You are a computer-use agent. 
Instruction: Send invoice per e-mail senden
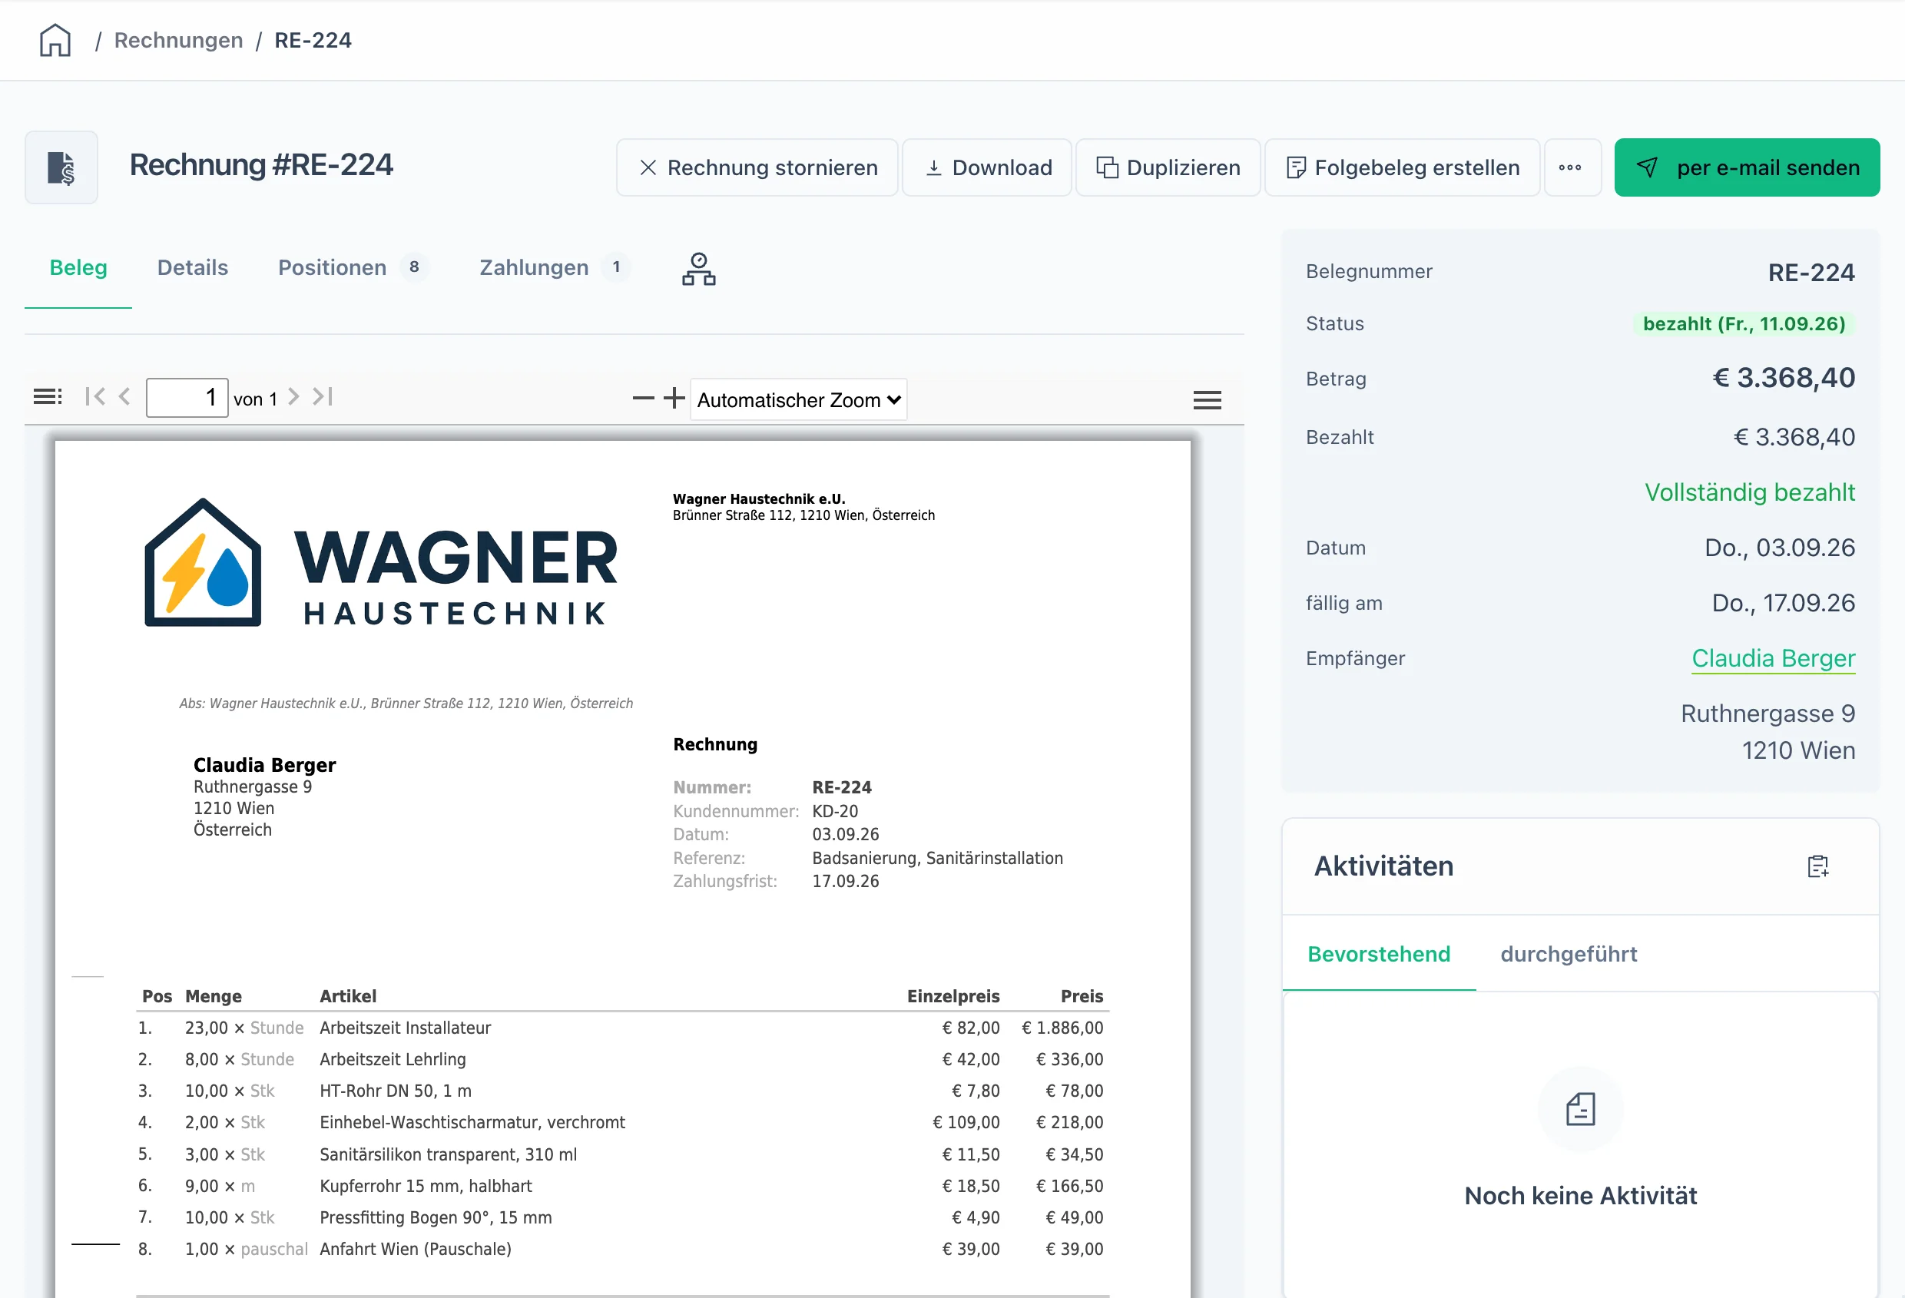tap(1746, 167)
